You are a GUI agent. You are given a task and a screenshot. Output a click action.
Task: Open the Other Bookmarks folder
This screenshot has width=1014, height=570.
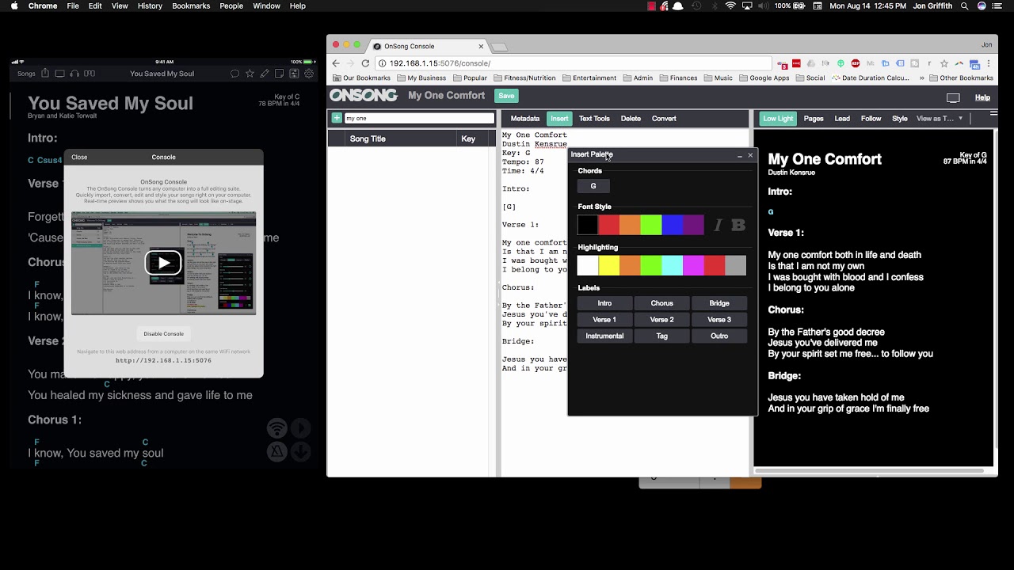(x=961, y=78)
